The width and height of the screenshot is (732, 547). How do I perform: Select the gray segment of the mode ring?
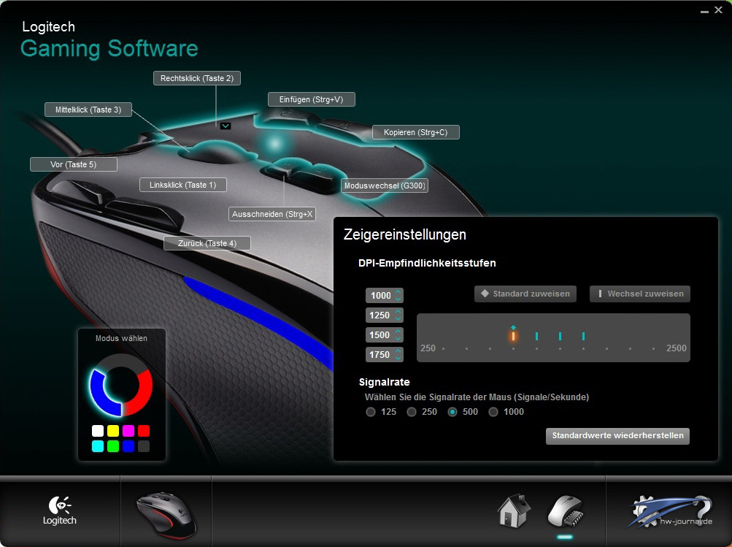[121, 361]
